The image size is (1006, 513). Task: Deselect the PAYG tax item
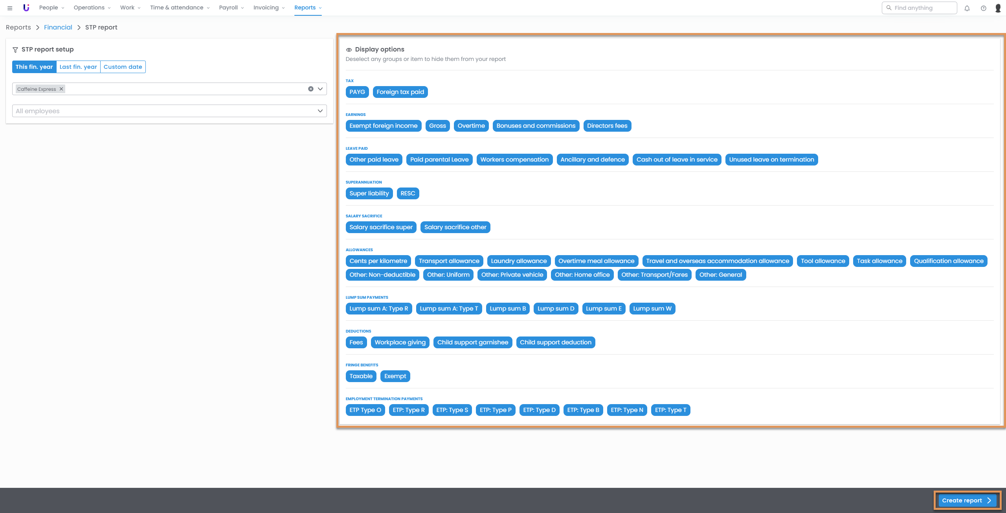tap(357, 92)
